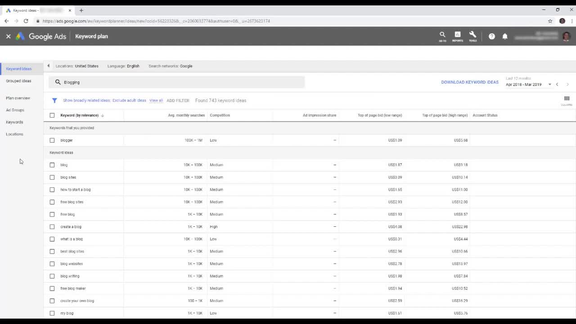Change Language: English setting
Image resolution: width=576 pixels, height=324 pixels.
(x=123, y=66)
